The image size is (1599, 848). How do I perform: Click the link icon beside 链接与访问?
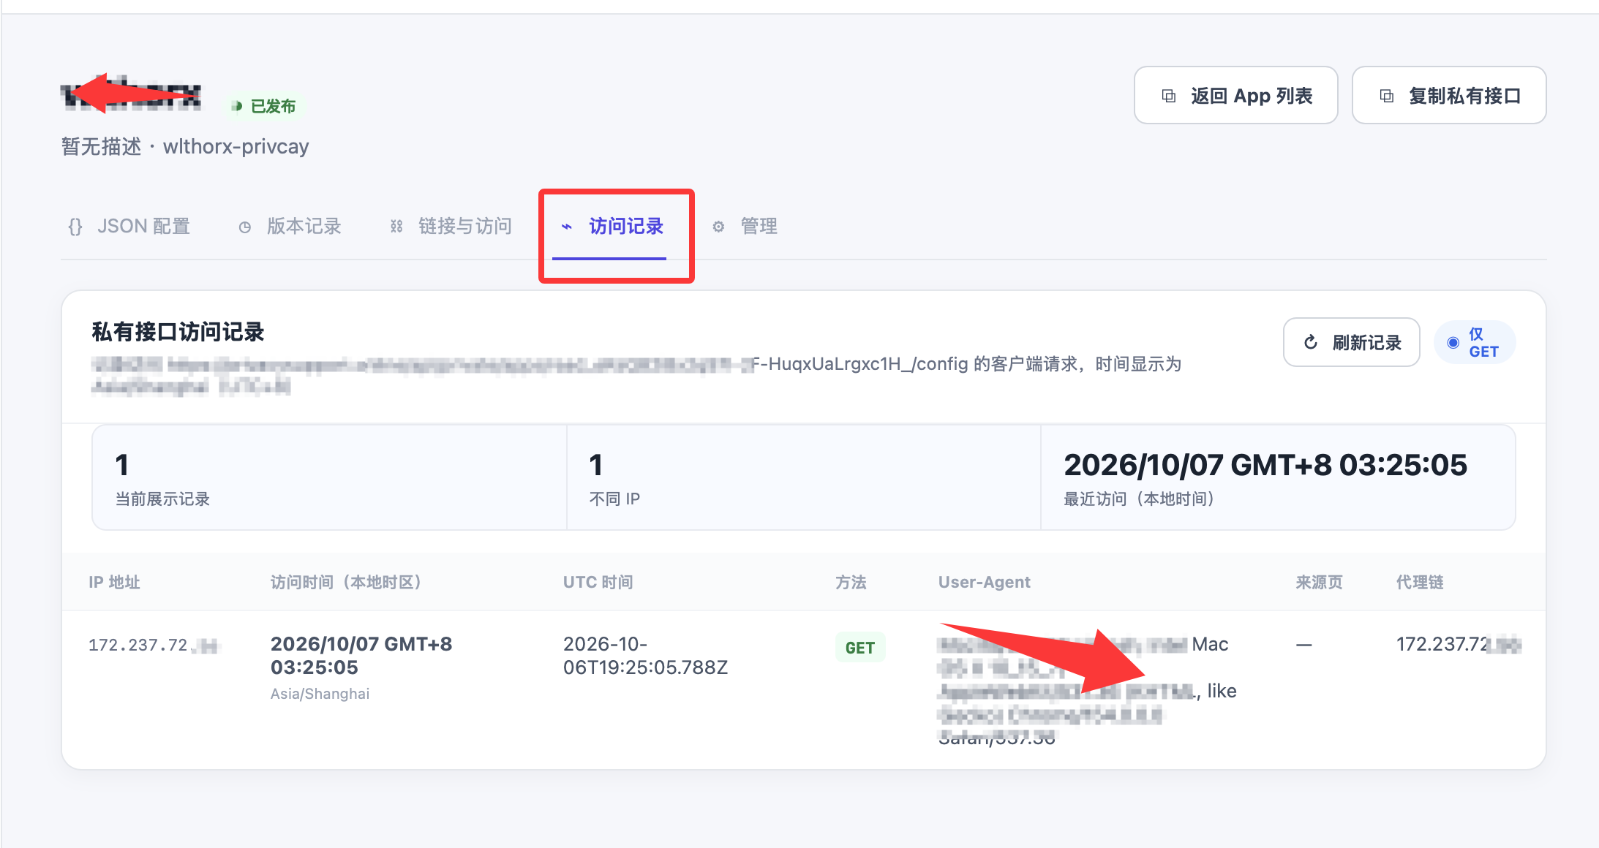point(396,227)
